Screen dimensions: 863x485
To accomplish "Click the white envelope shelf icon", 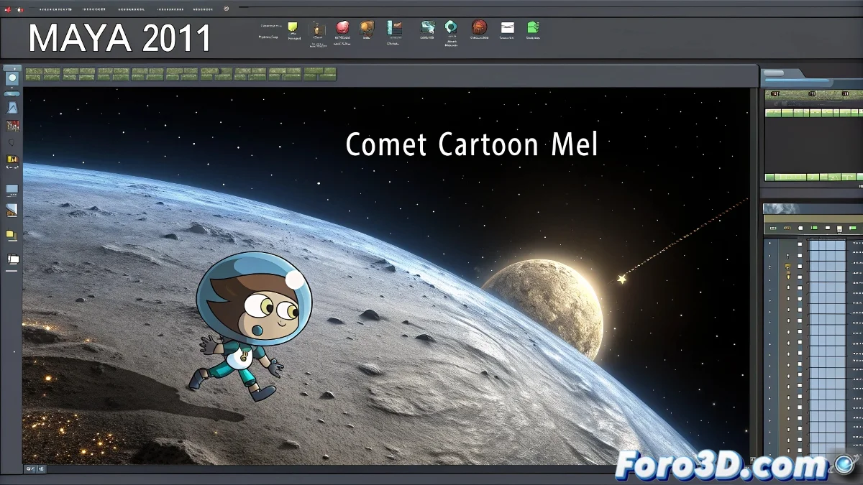I will tap(508, 28).
